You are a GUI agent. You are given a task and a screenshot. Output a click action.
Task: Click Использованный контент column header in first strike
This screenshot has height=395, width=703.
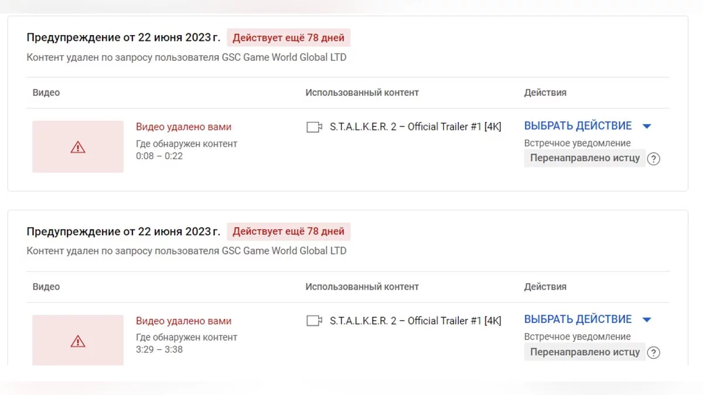[362, 92]
